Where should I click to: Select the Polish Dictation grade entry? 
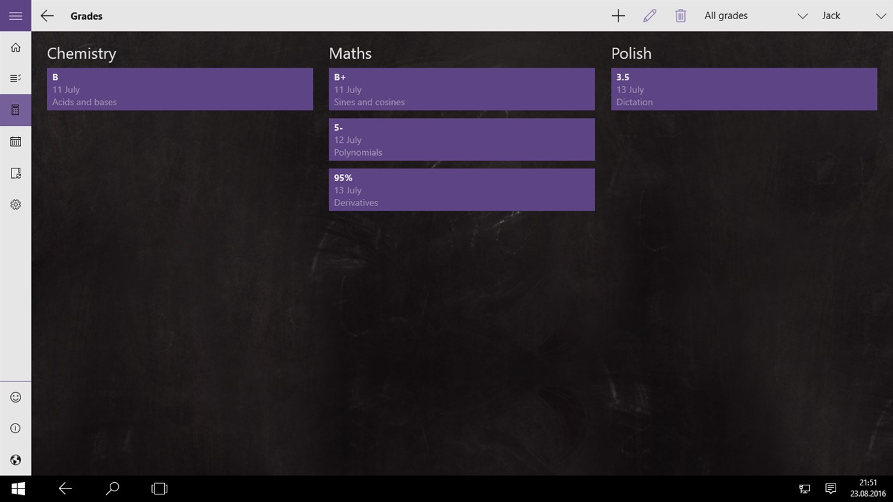pos(744,89)
